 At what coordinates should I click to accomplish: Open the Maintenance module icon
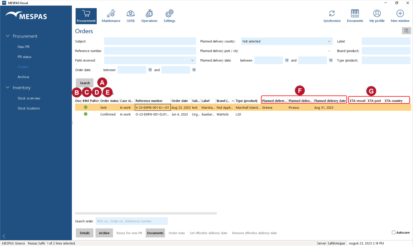(111, 13)
